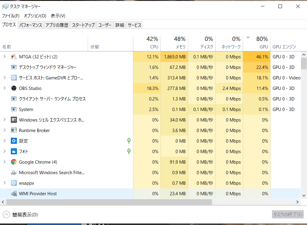
Task: Sort by the CPU column header
Action: 147,43
